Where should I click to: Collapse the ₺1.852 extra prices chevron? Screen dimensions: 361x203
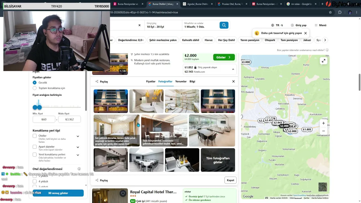[233, 69]
